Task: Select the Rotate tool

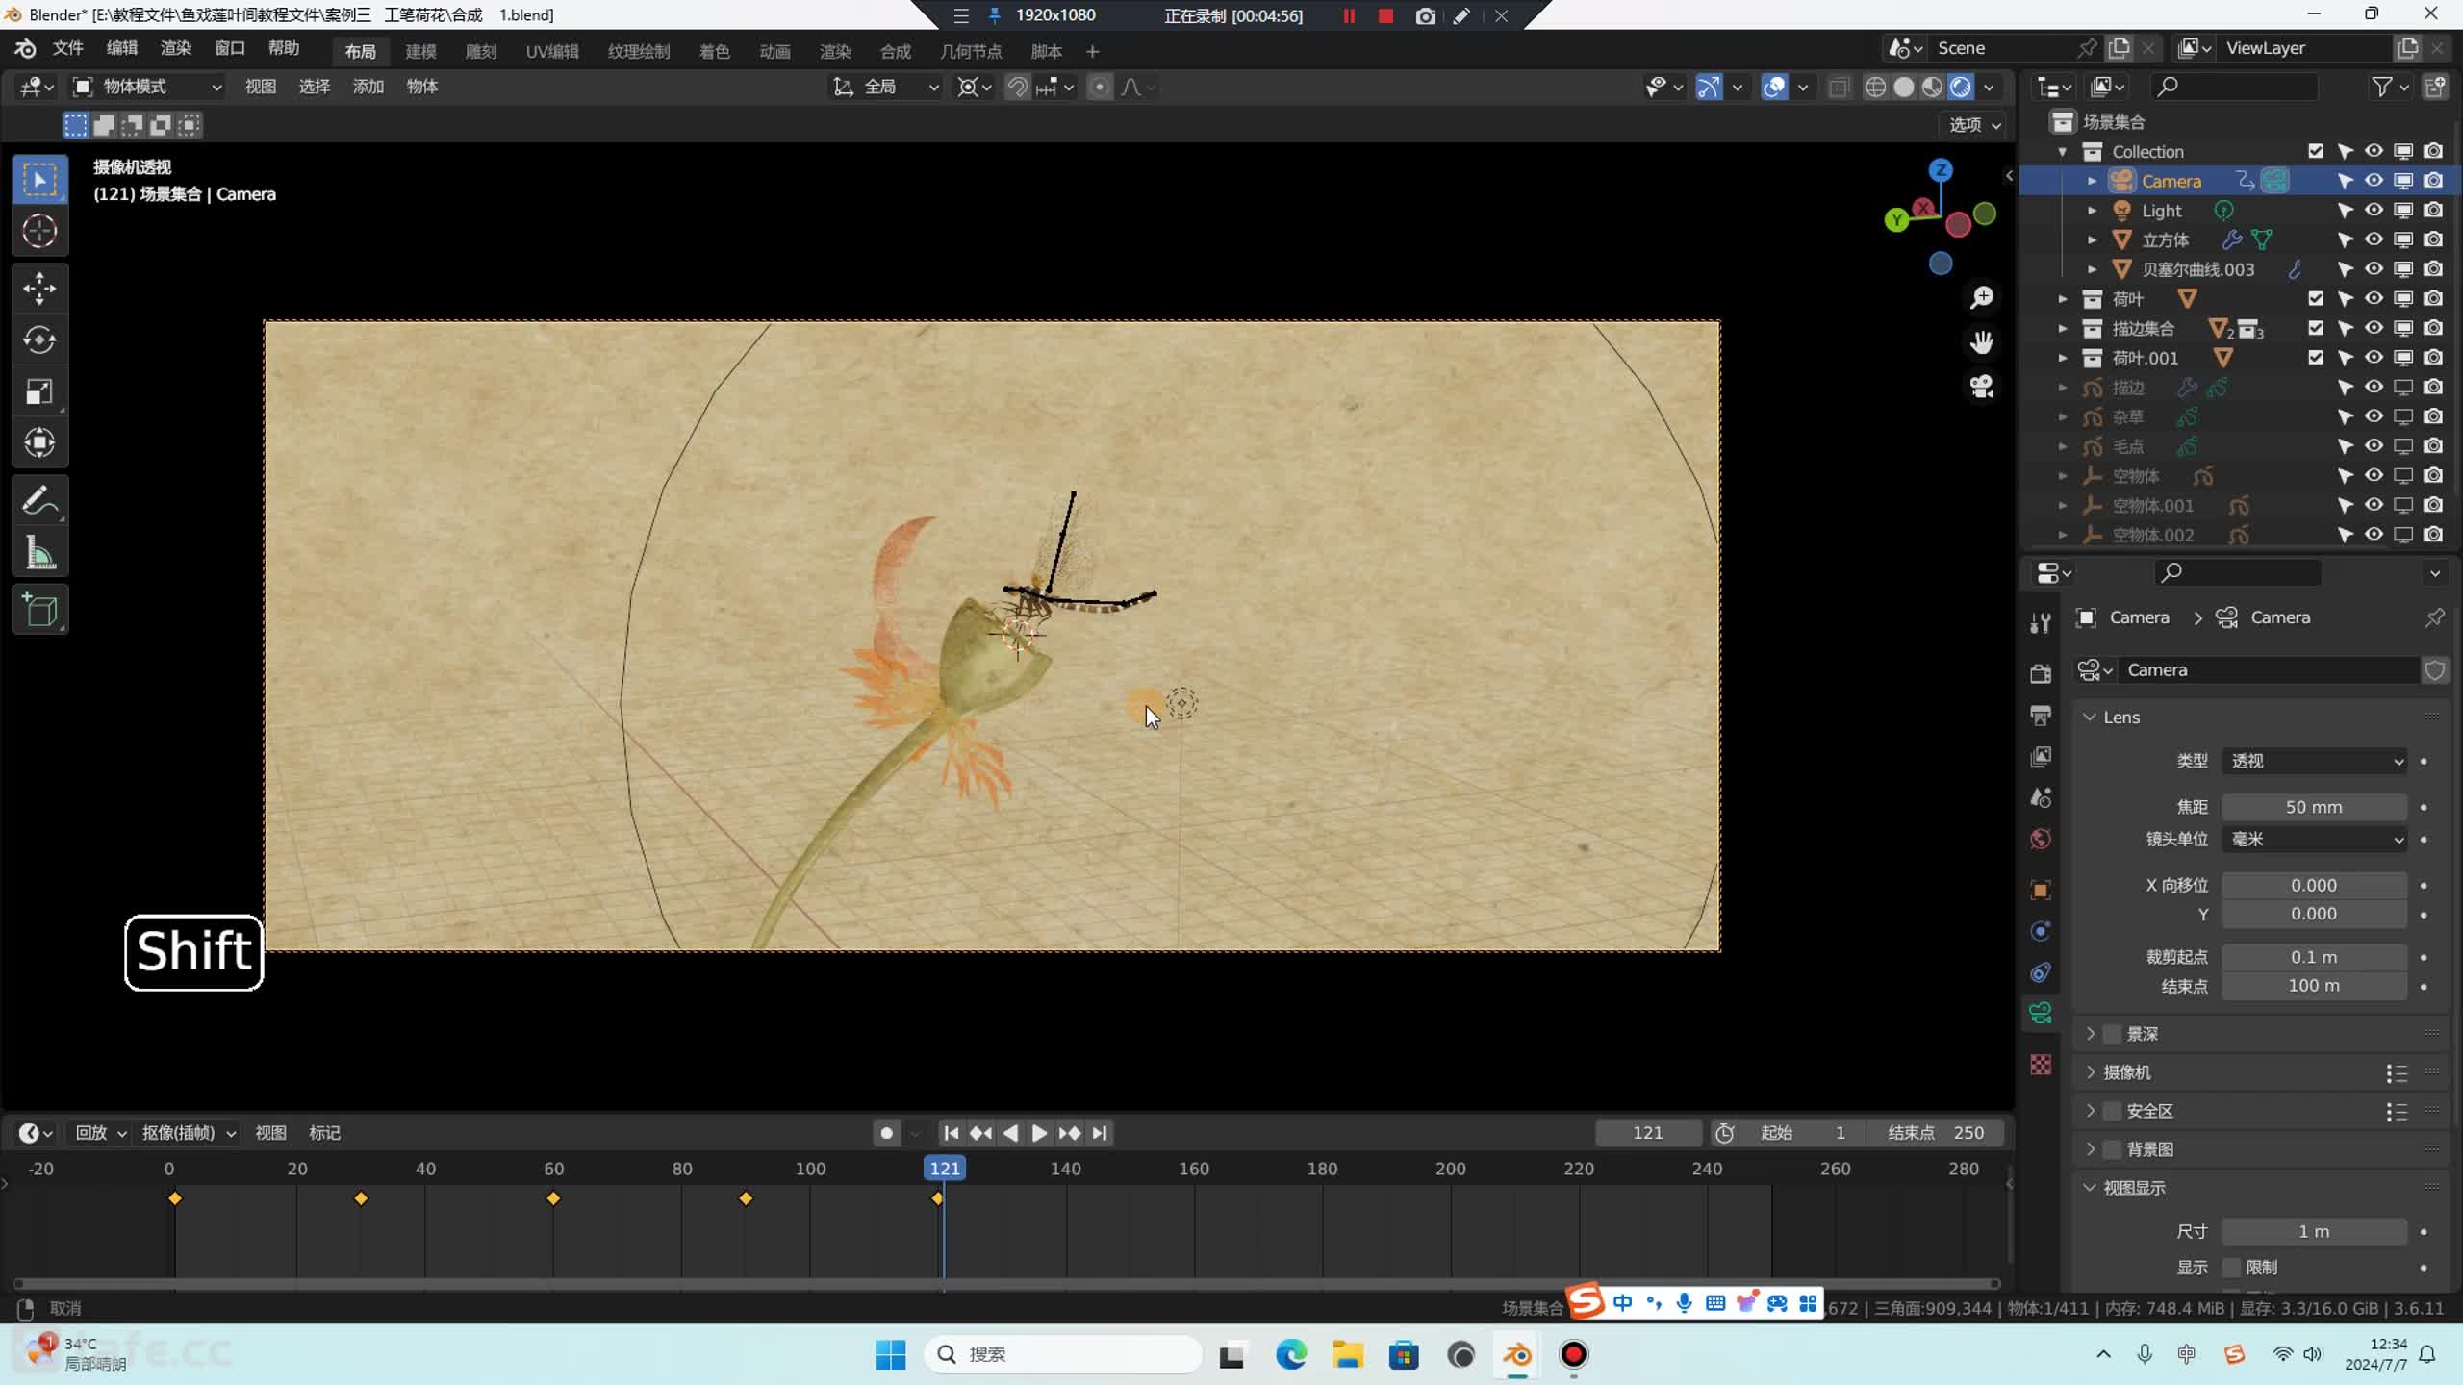Action: pos(39,340)
